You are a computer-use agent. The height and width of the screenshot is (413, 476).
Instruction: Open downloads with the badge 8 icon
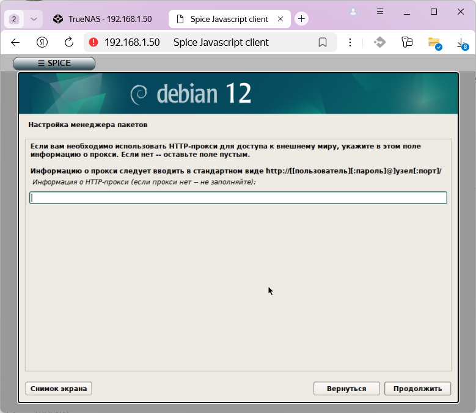tap(462, 43)
